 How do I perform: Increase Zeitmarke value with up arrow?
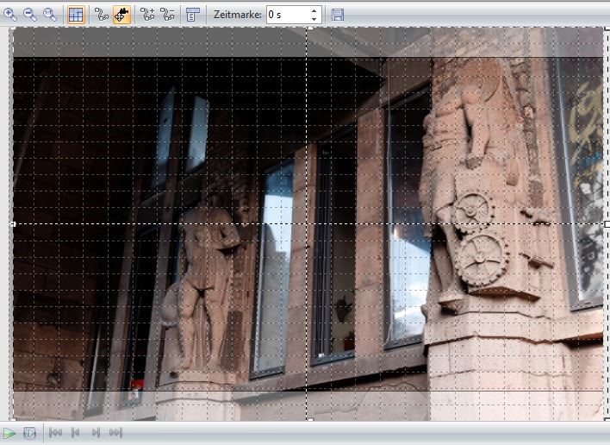coord(314,11)
